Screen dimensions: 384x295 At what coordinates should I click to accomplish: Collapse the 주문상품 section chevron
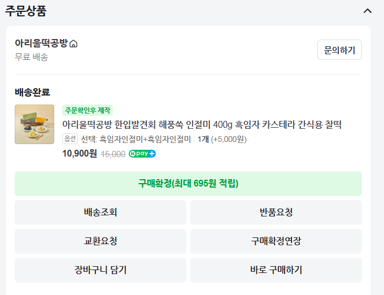click(368, 11)
